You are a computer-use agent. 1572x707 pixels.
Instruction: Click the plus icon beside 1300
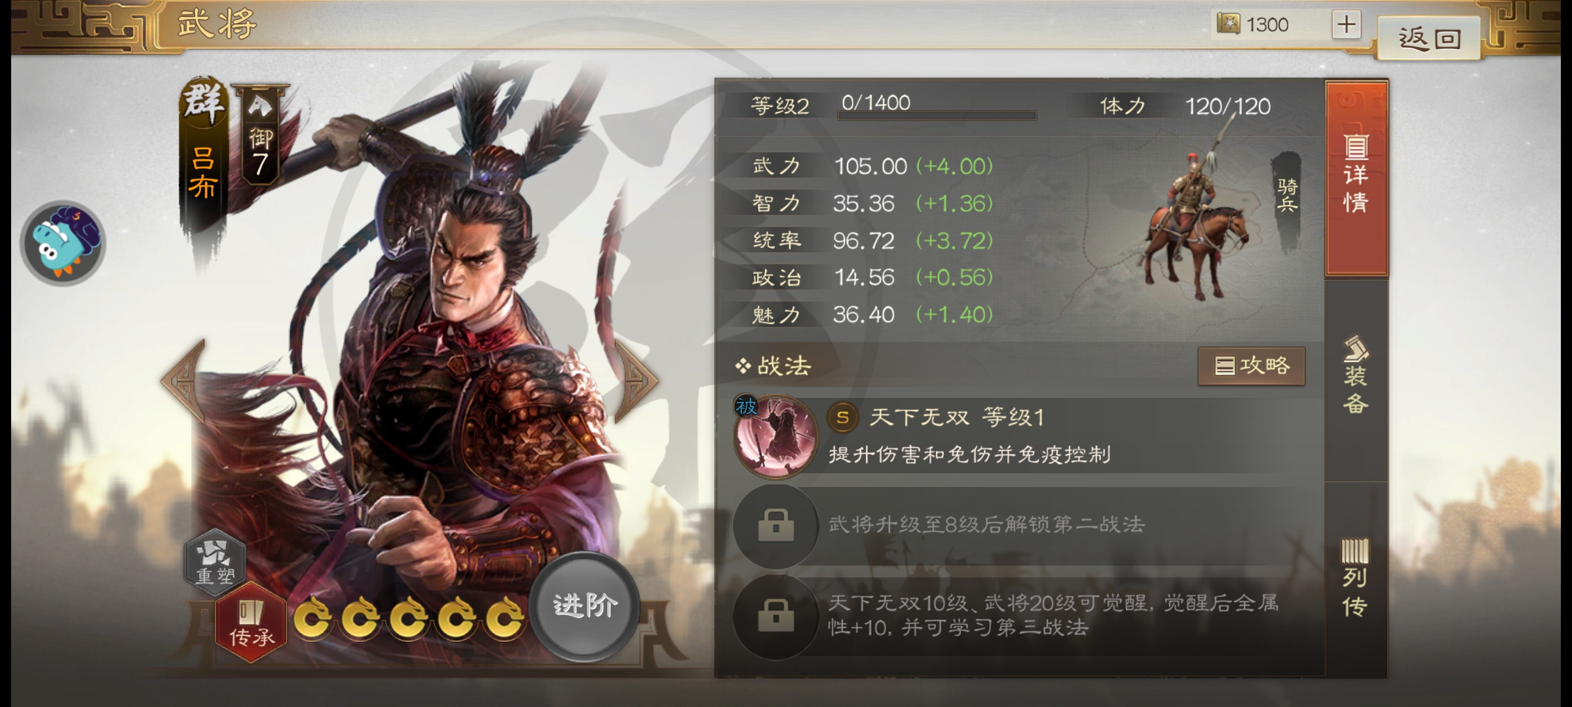point(1346,25)
